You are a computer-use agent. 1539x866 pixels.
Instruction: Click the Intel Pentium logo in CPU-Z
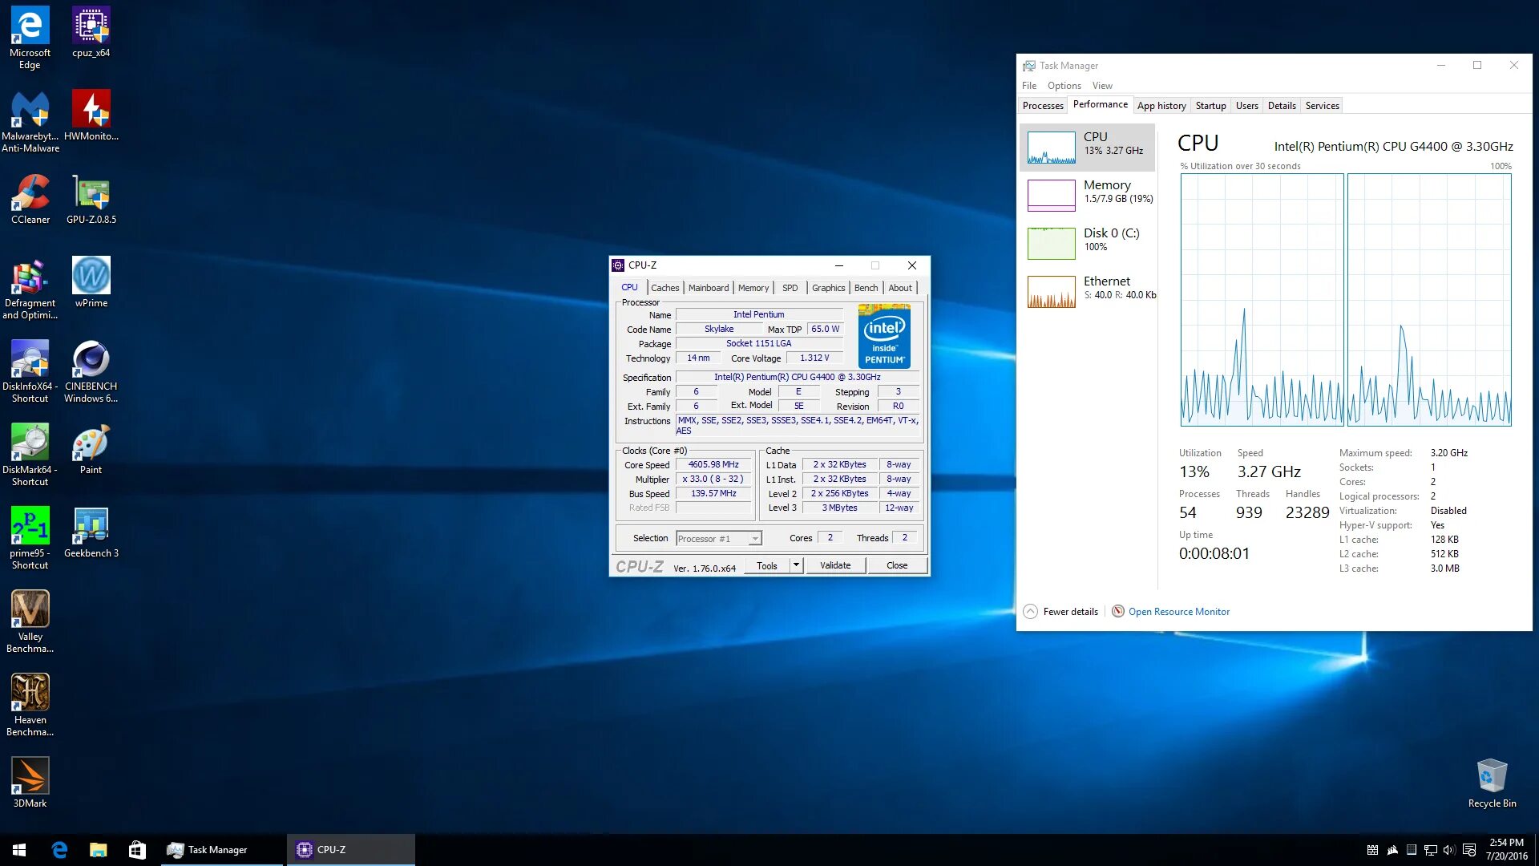(884, 336)
